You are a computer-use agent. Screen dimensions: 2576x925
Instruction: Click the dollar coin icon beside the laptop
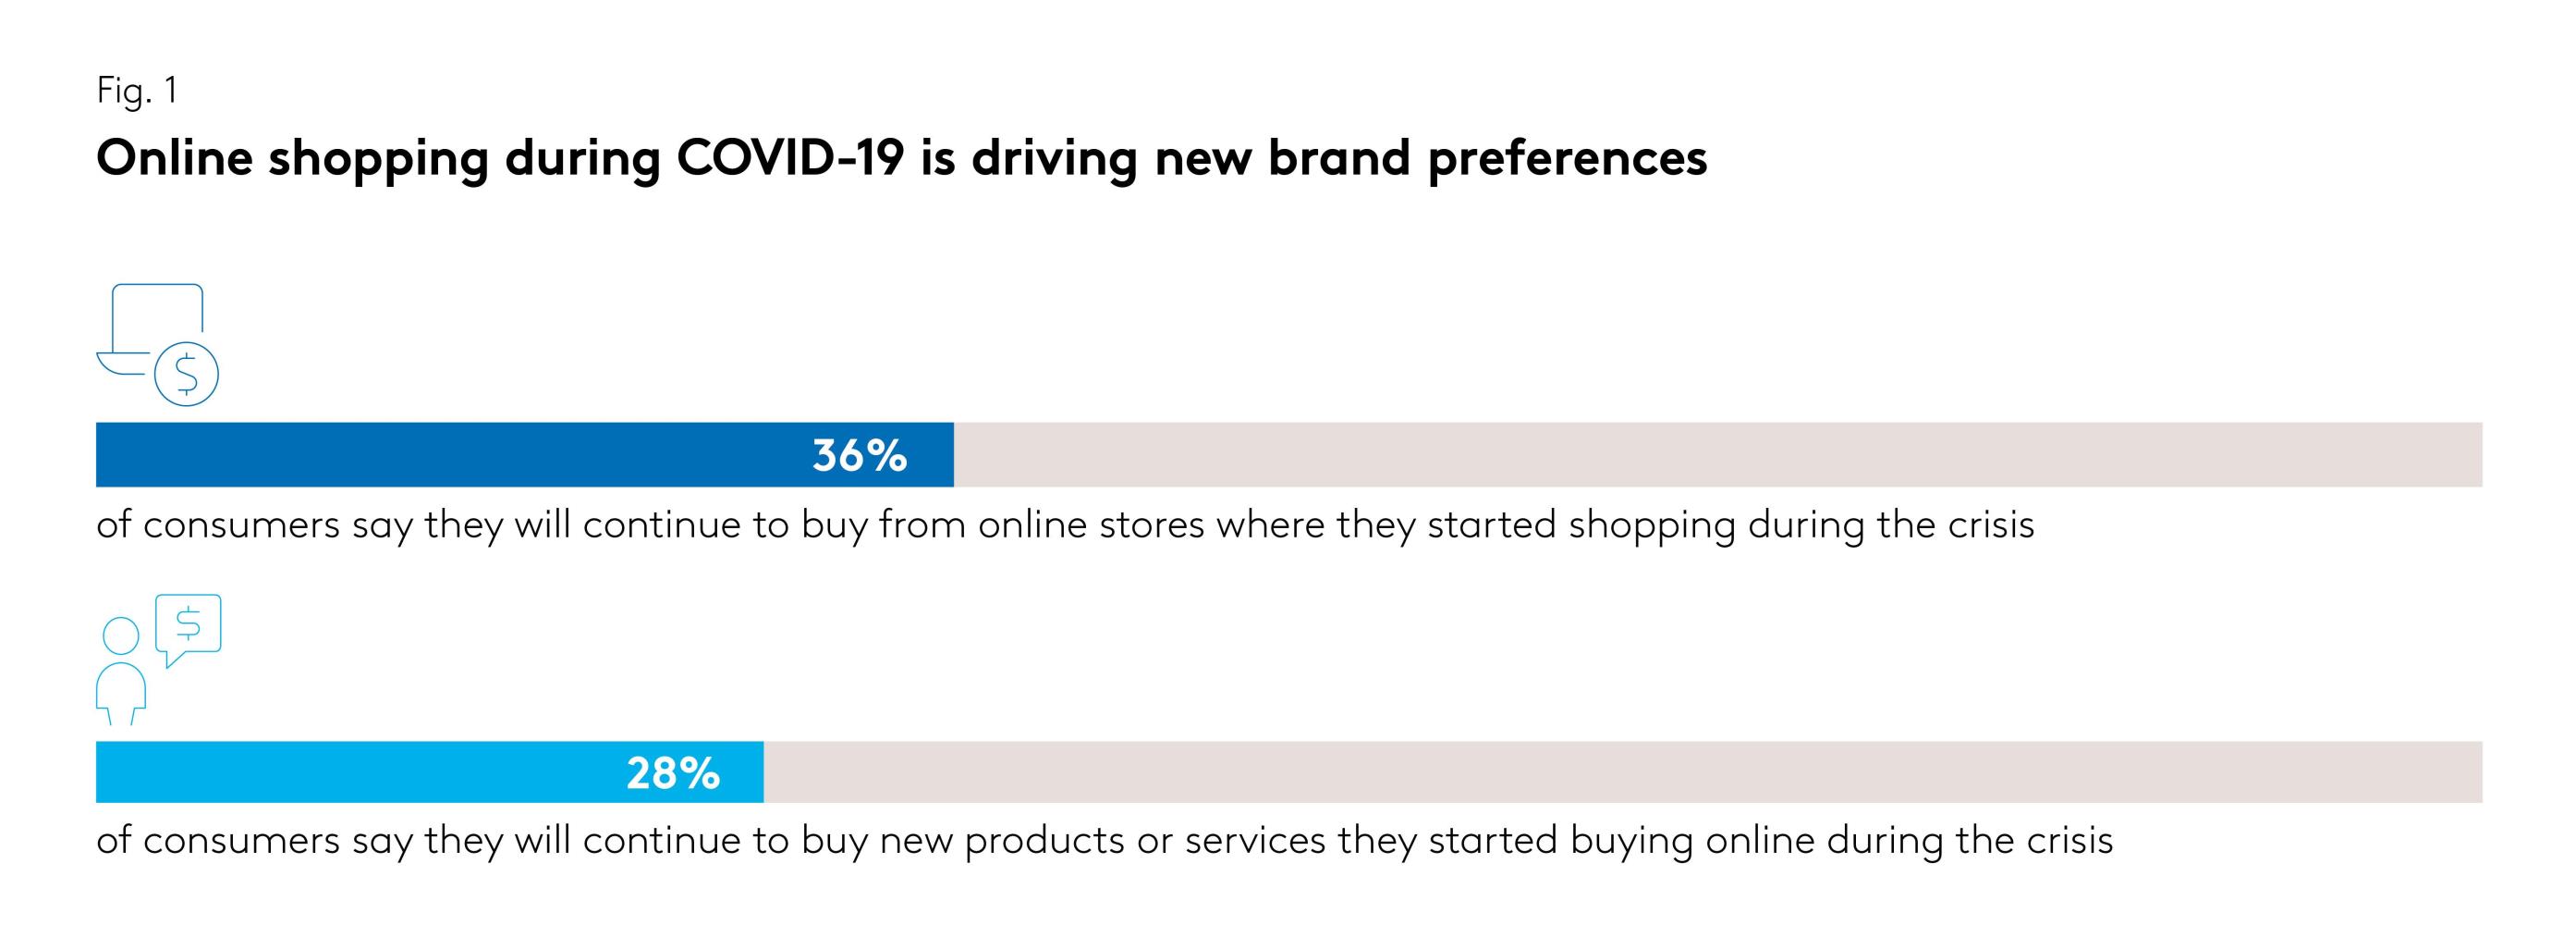[187, 375]
